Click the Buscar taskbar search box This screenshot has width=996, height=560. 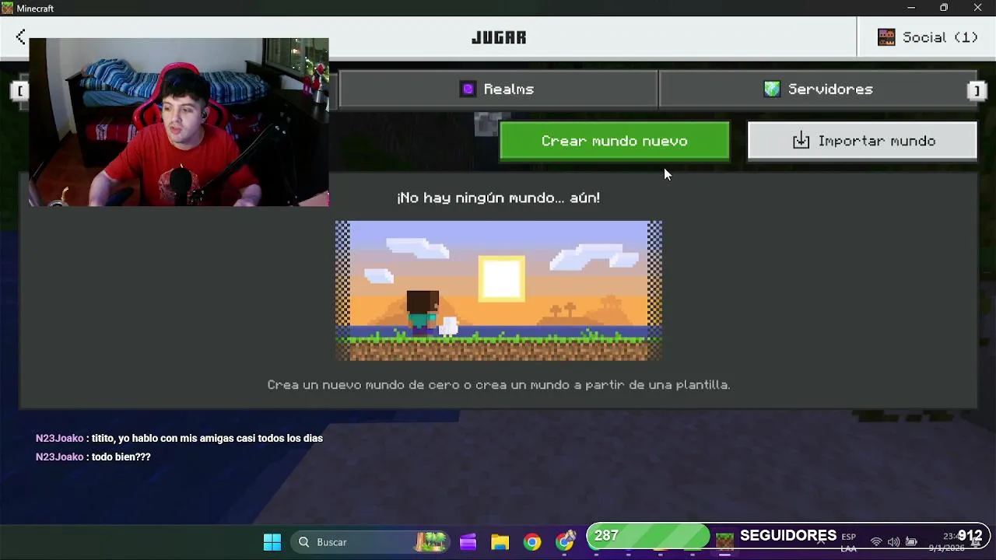coord(371,542)
